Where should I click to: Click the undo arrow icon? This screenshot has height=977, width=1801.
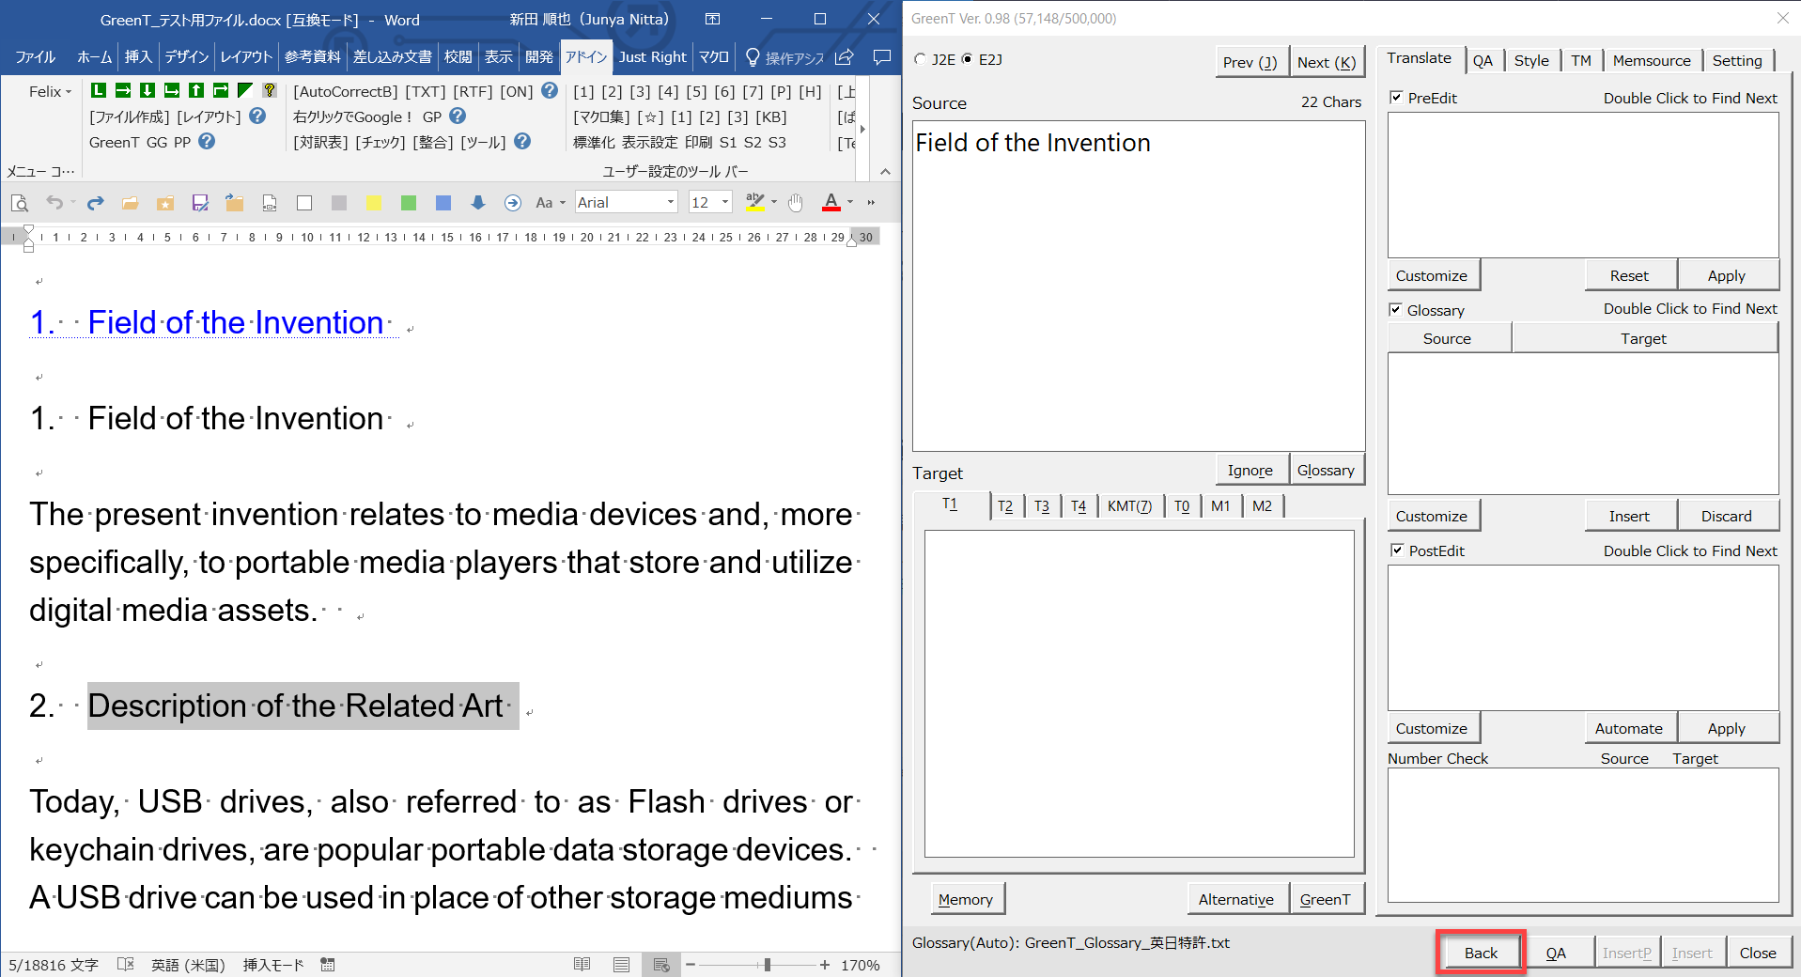(x=54, y=203)
